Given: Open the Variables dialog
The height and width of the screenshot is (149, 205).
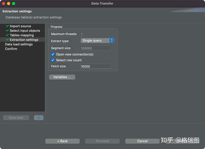Looking at the screenshot, I should 62,77.
